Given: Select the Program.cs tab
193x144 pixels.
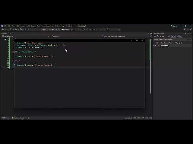Looking at the screenshot, I should tap(5, 33).
